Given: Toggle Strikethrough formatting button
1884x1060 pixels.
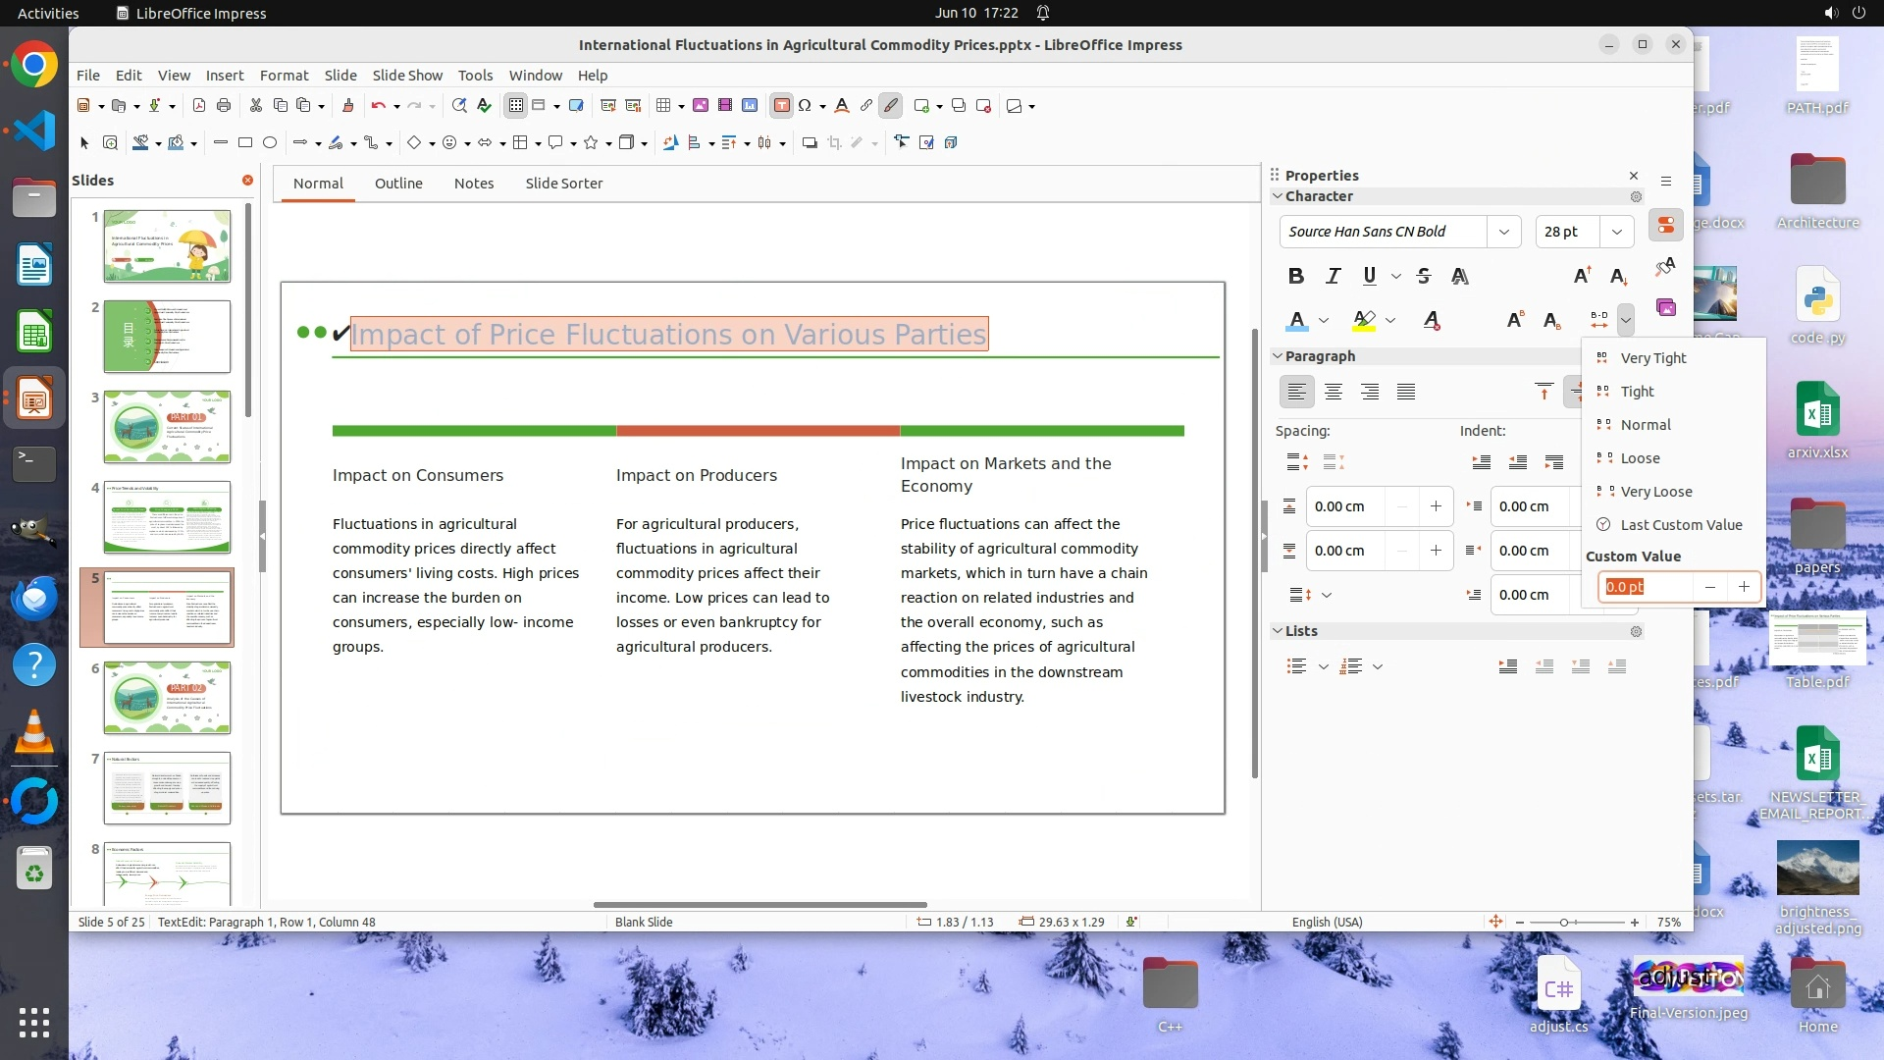Looking at the screenshot, I should (x=1424, y=277).
